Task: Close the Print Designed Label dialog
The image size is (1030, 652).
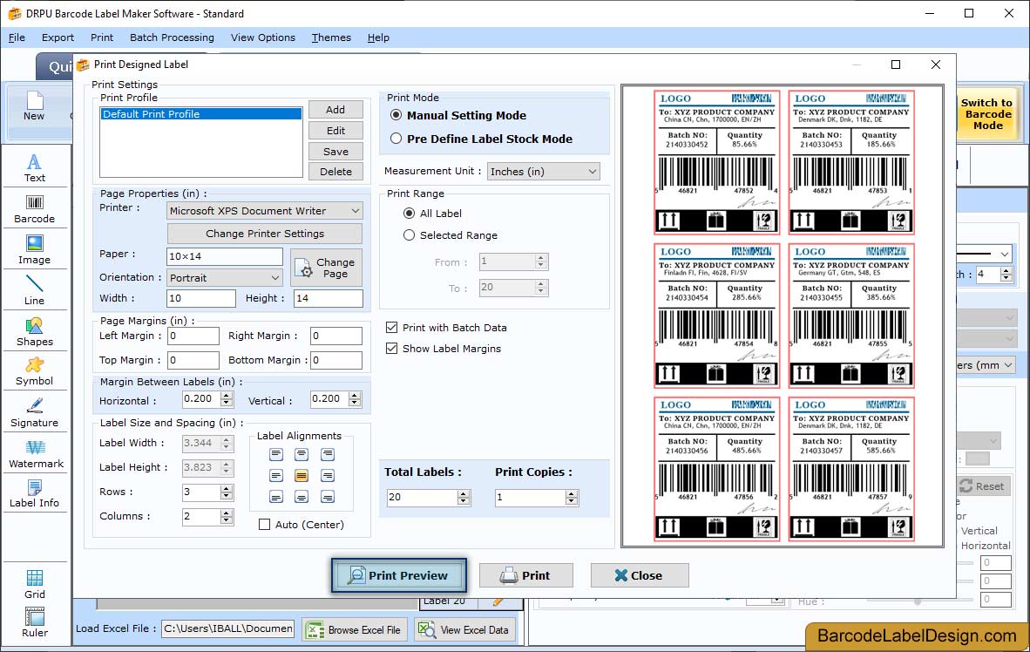Action: 640,575
